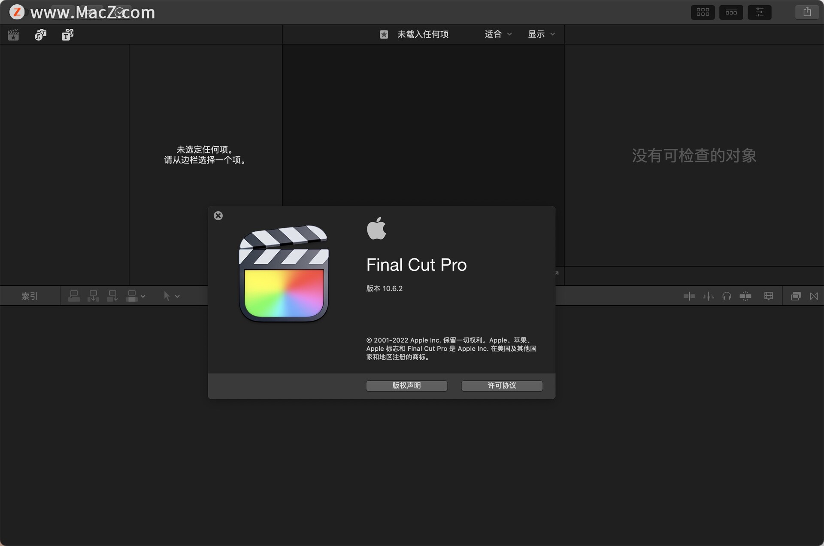Open the Photos and Audio sidebar

(x=40, y=35)
